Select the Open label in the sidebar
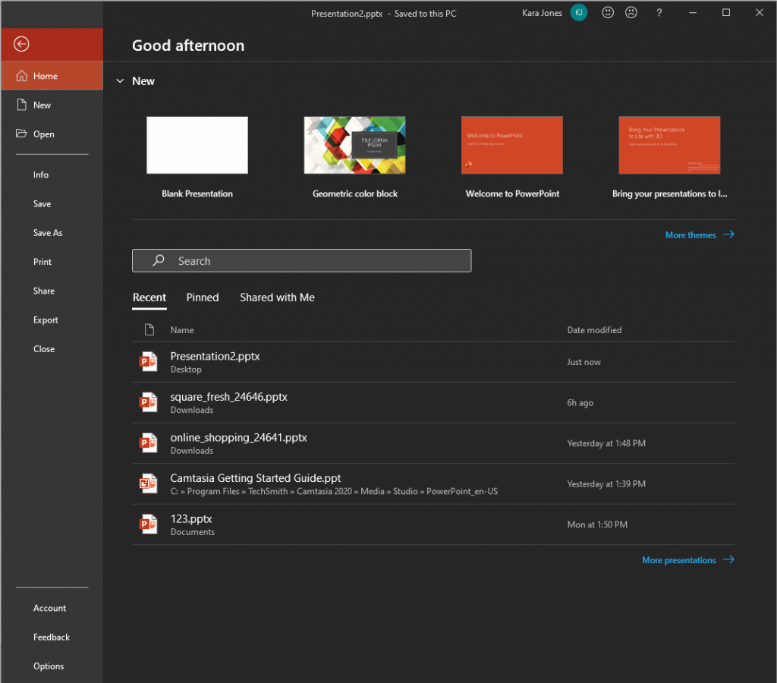Viewport: 777px width, 683px height. 43,134
